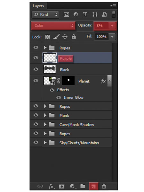This screenshot has height=192, width=144.
Task: Click the Inner Glow effect label
Action: pos(74,97)
